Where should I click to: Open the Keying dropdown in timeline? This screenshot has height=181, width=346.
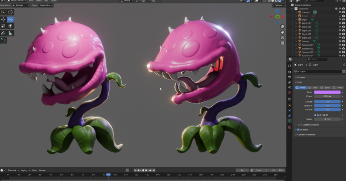[x=25, y=170]
